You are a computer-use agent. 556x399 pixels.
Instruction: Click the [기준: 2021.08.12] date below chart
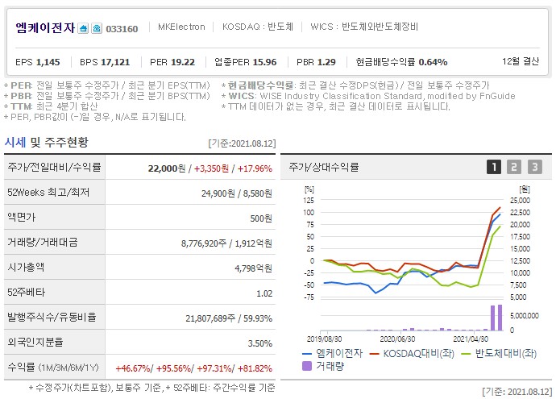tap(517, 392)
